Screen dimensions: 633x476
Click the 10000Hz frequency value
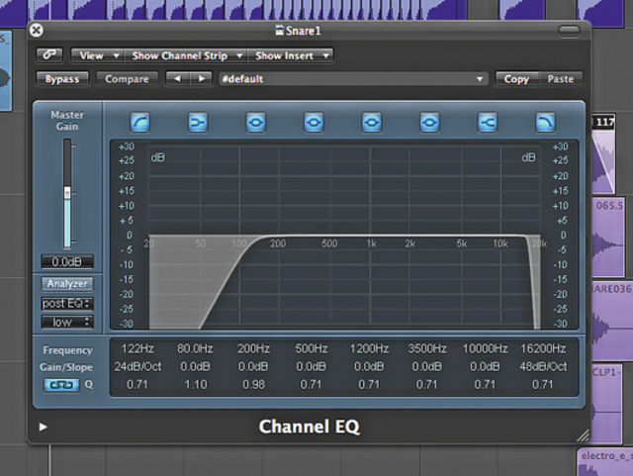click(x=486, y=348)
